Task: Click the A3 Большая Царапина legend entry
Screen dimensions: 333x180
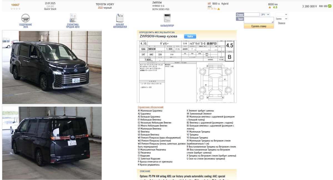Action: pyautogui.click(x=149, y=117)
